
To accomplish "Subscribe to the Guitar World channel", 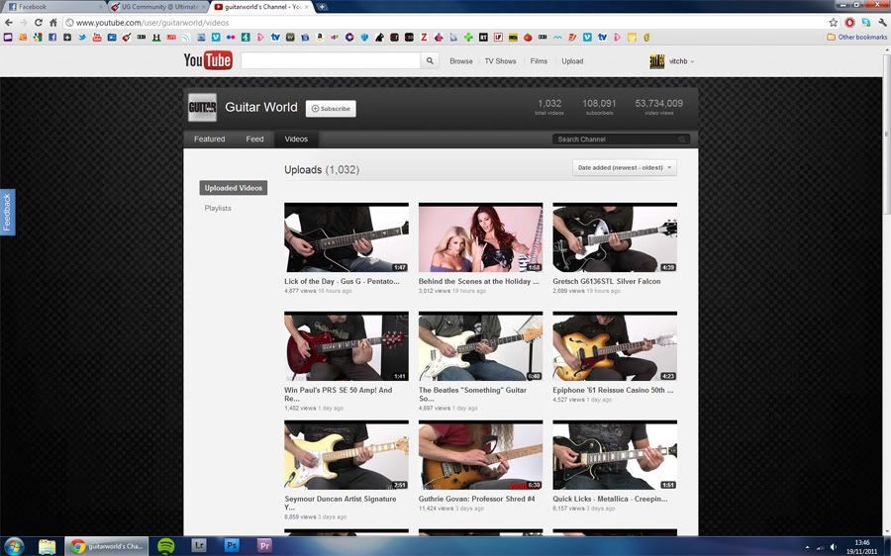I will (x=331, y=109).
